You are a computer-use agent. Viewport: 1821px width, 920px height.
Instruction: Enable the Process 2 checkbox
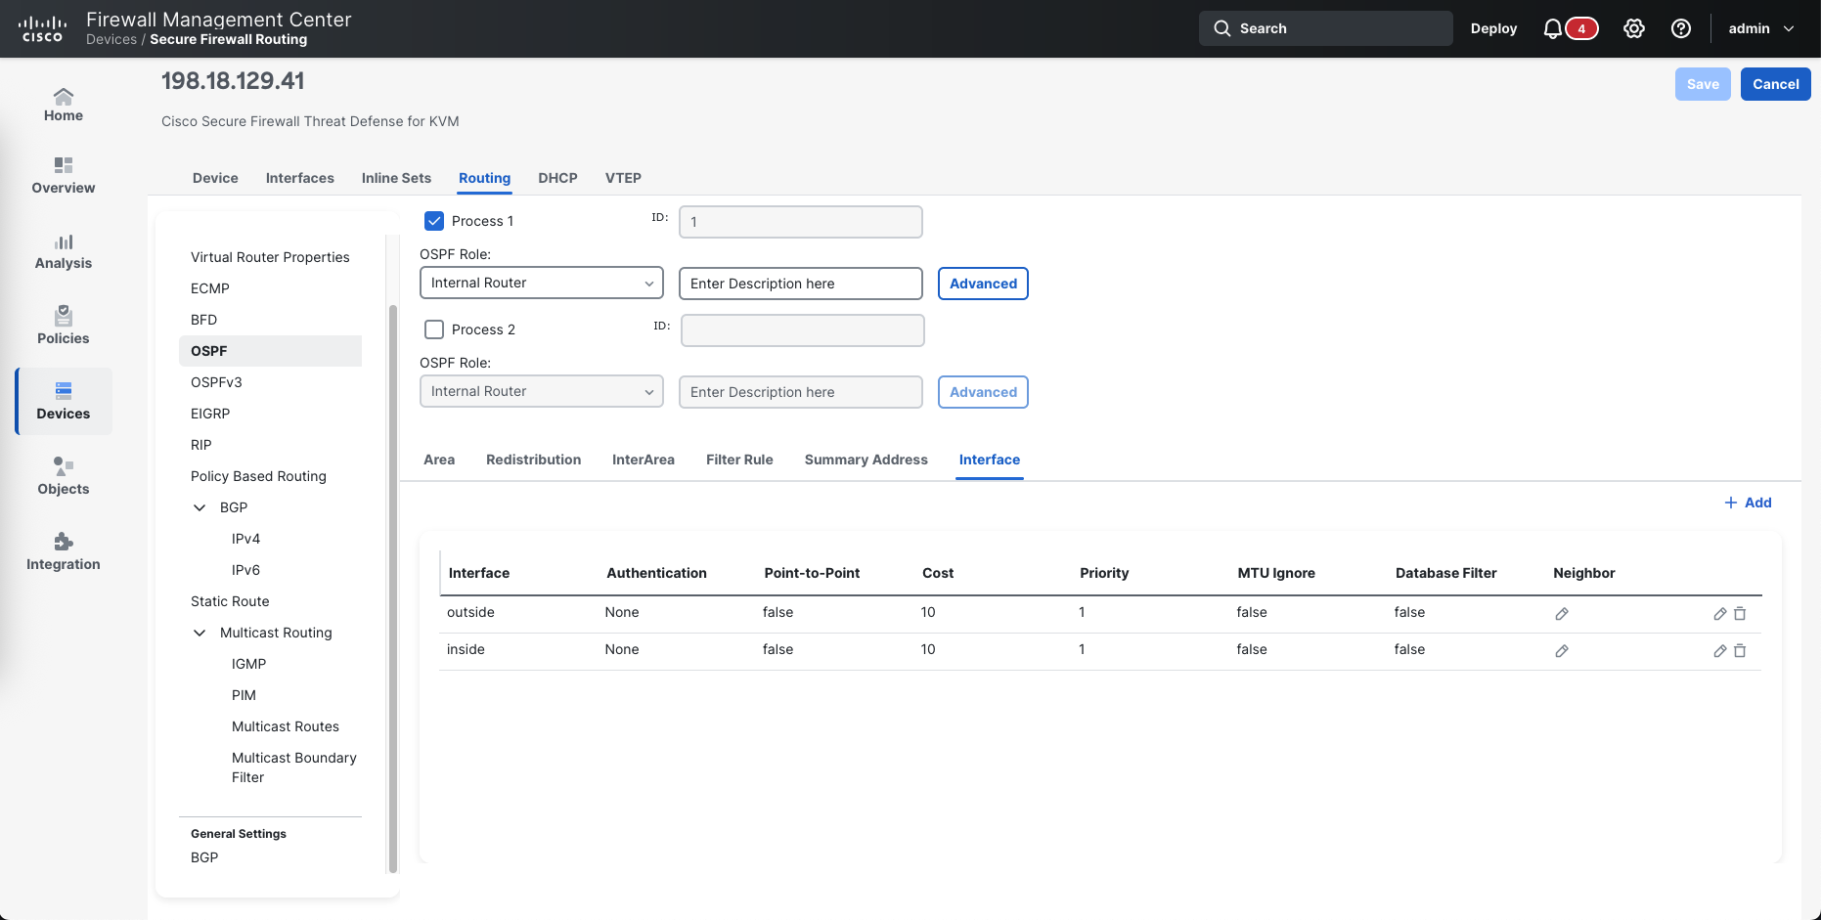434,329
